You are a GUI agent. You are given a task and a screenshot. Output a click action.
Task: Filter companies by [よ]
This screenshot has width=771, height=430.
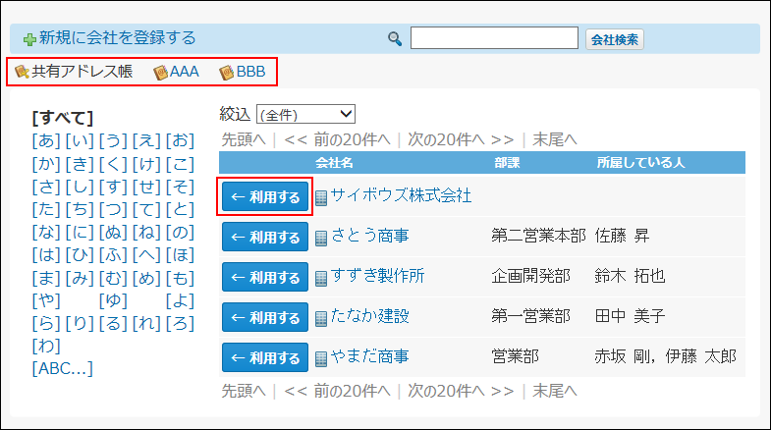[x=180, y=300]
